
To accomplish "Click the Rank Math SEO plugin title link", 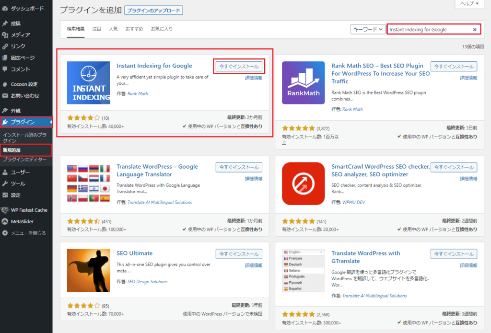I will (380, 74).
